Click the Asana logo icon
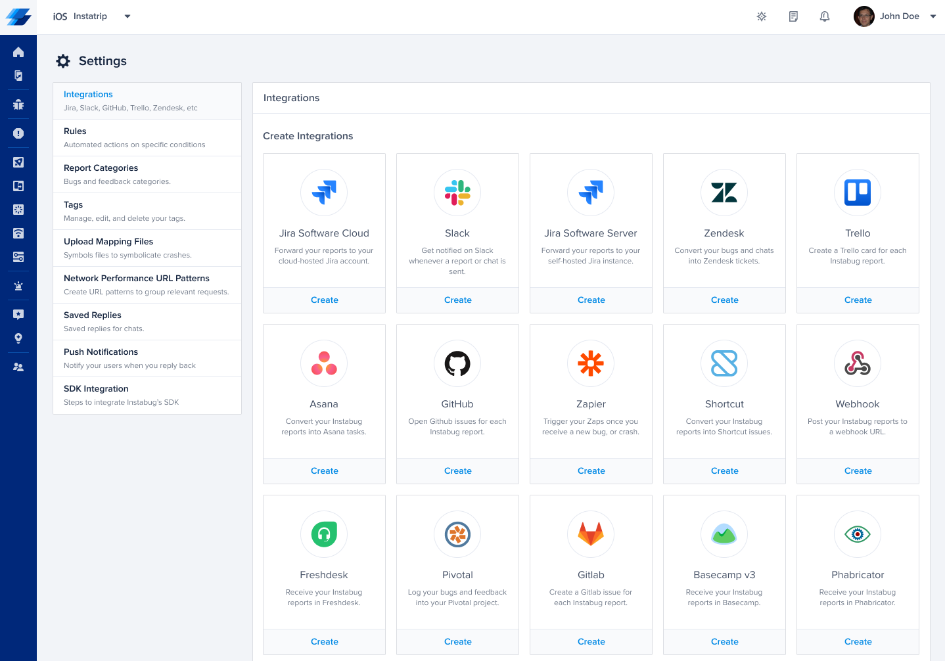This screenshot has width=945, height=661. tap(324, 363)
